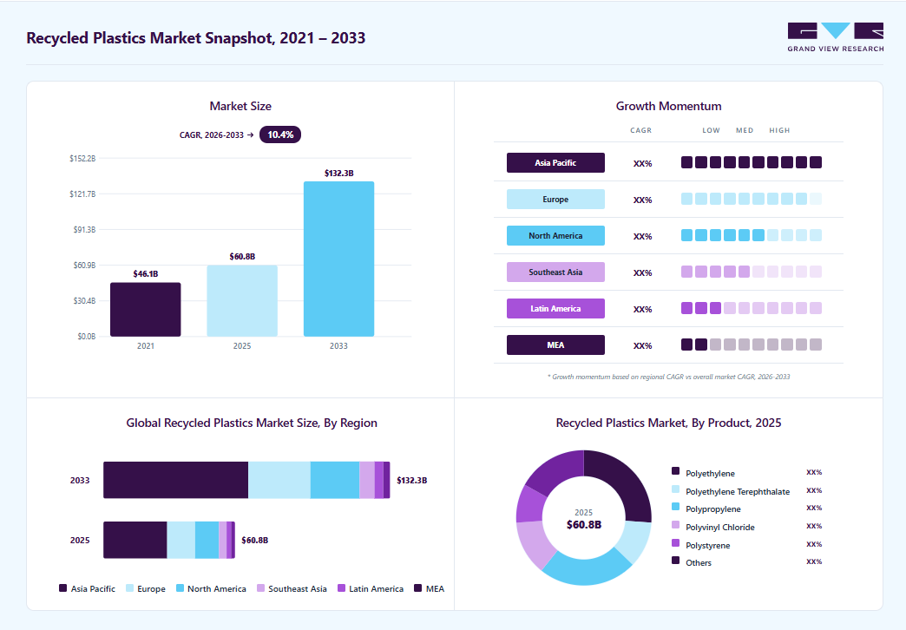Click Southeast Asia legend swatch

[260, 587]
